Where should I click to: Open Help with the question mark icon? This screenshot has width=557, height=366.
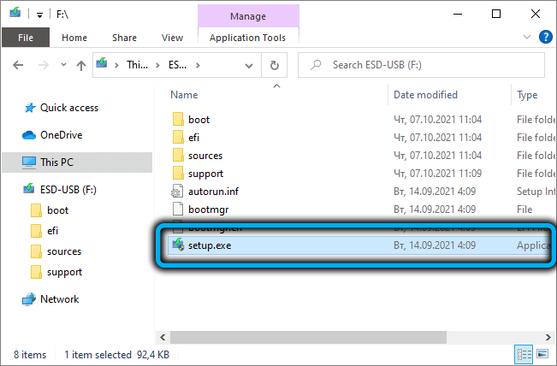[544, 38]
